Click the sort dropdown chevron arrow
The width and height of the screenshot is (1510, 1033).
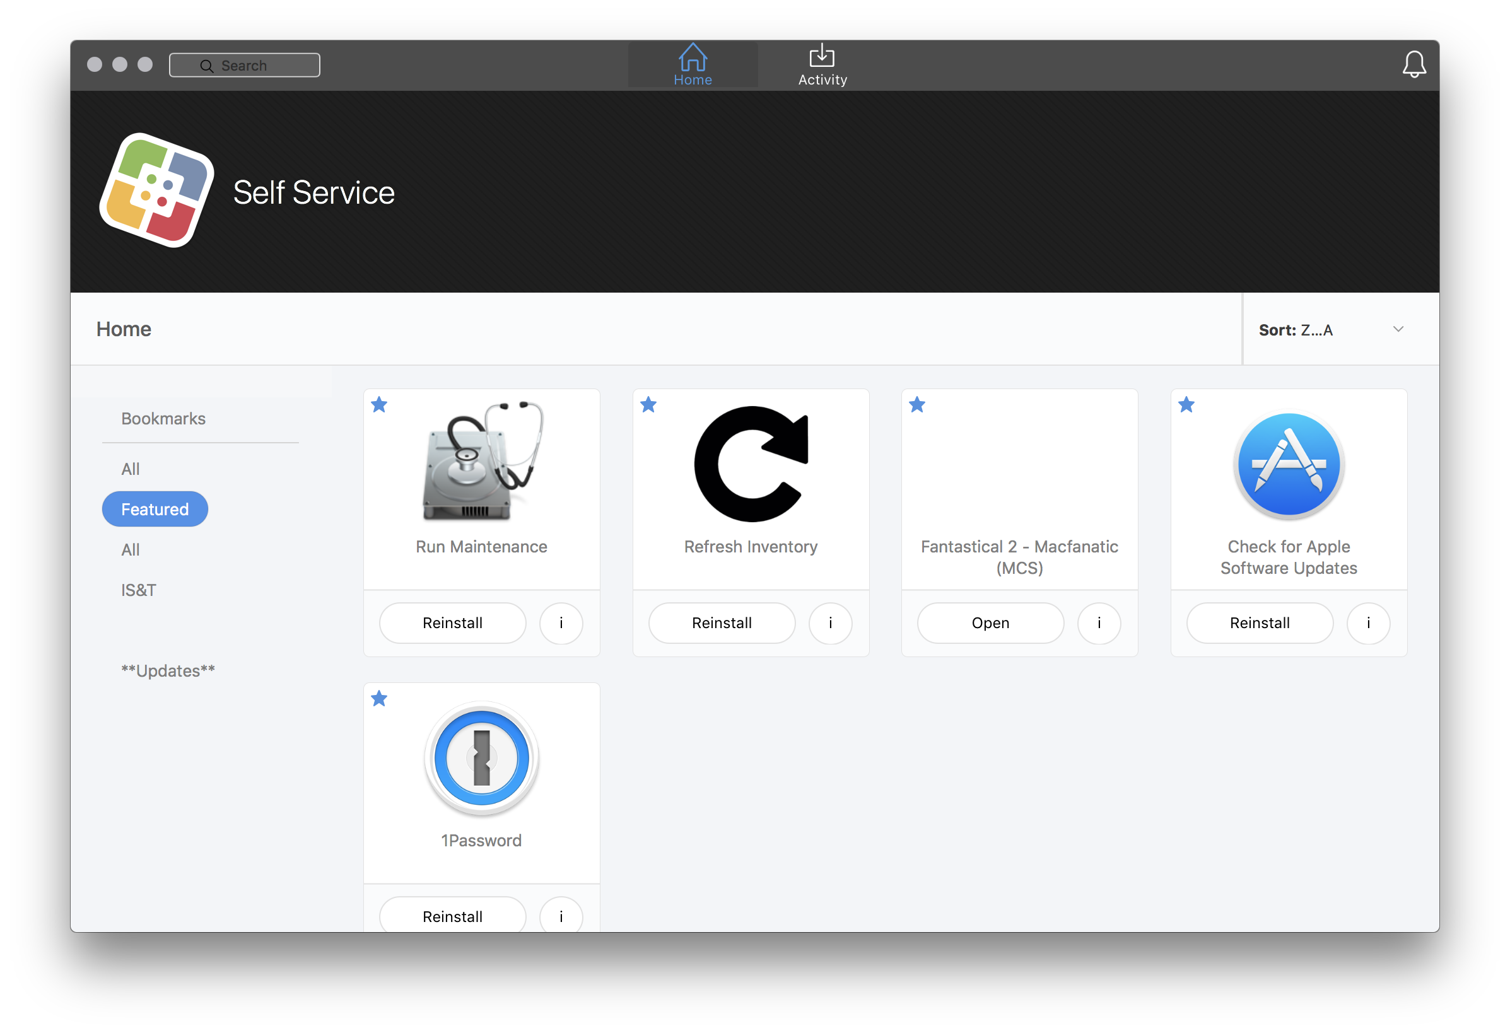[x=1398, y=329]
